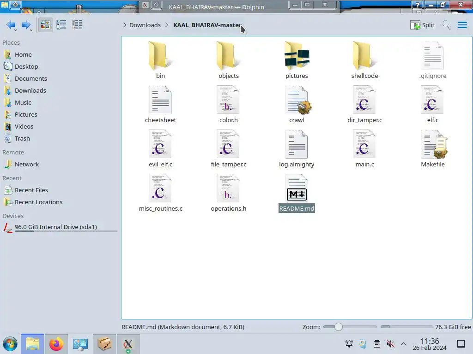Select the shellcode folder
Image resolution: width=473 pixels, height=354 pixels.
(x=364, y=60)
